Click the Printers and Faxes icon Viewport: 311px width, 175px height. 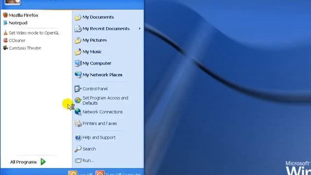click(x=78, y=123)
